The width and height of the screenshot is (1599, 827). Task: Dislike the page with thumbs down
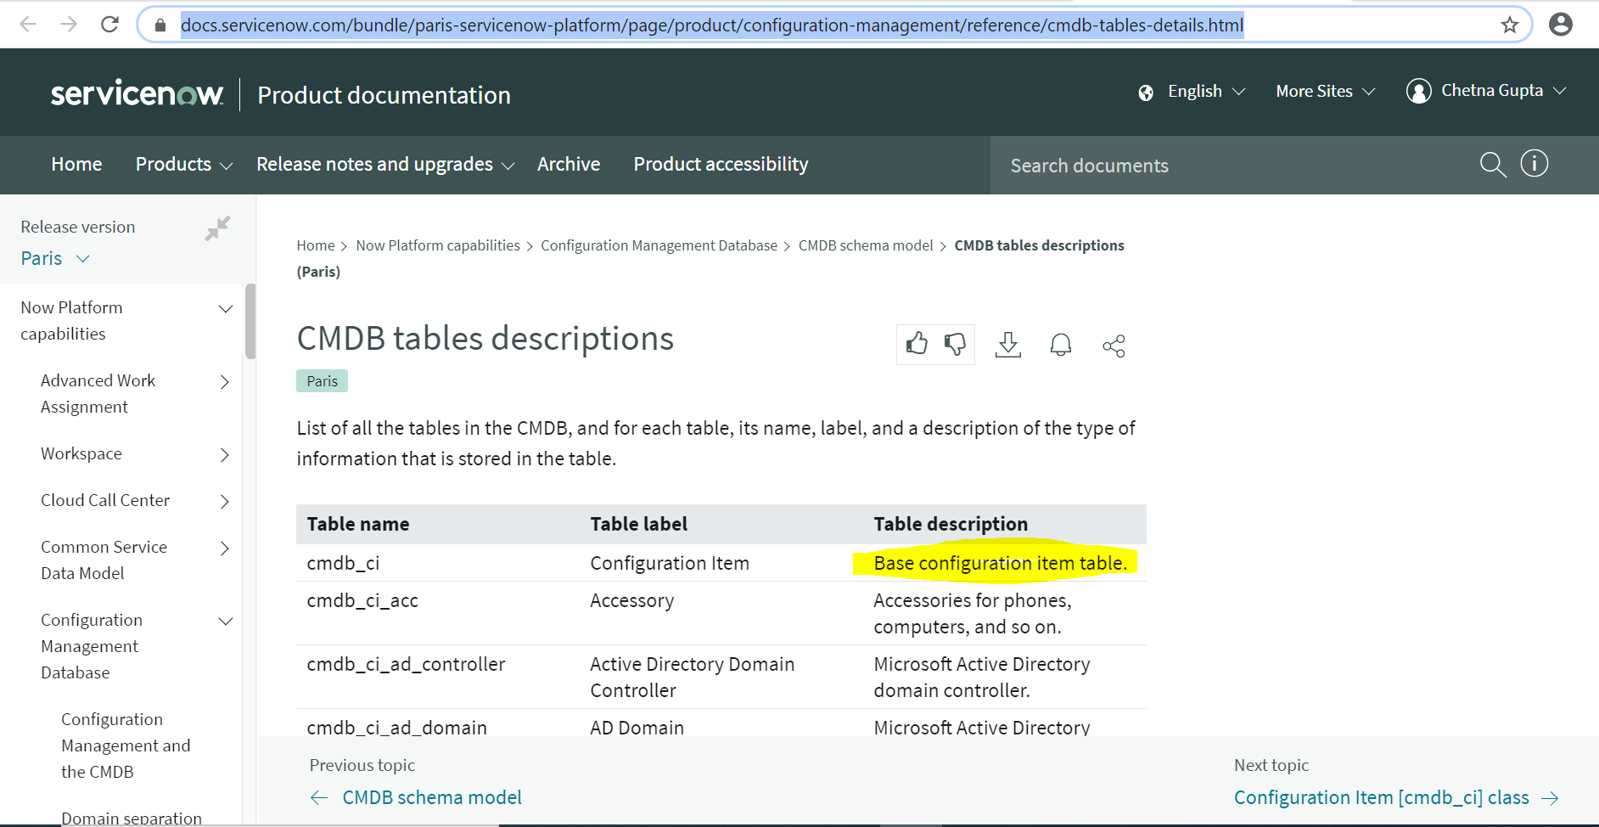(x=955, y=344)
